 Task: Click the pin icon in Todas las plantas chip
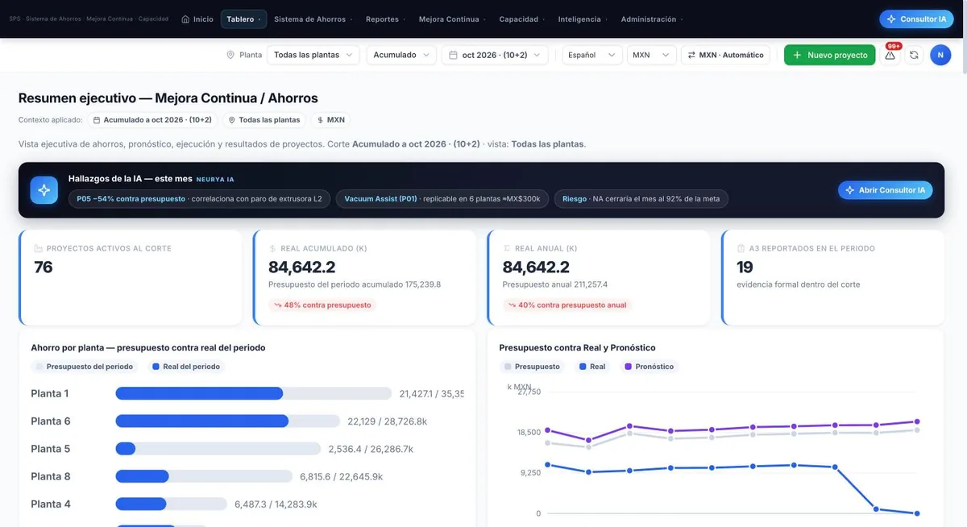click(x=232, y=120)
